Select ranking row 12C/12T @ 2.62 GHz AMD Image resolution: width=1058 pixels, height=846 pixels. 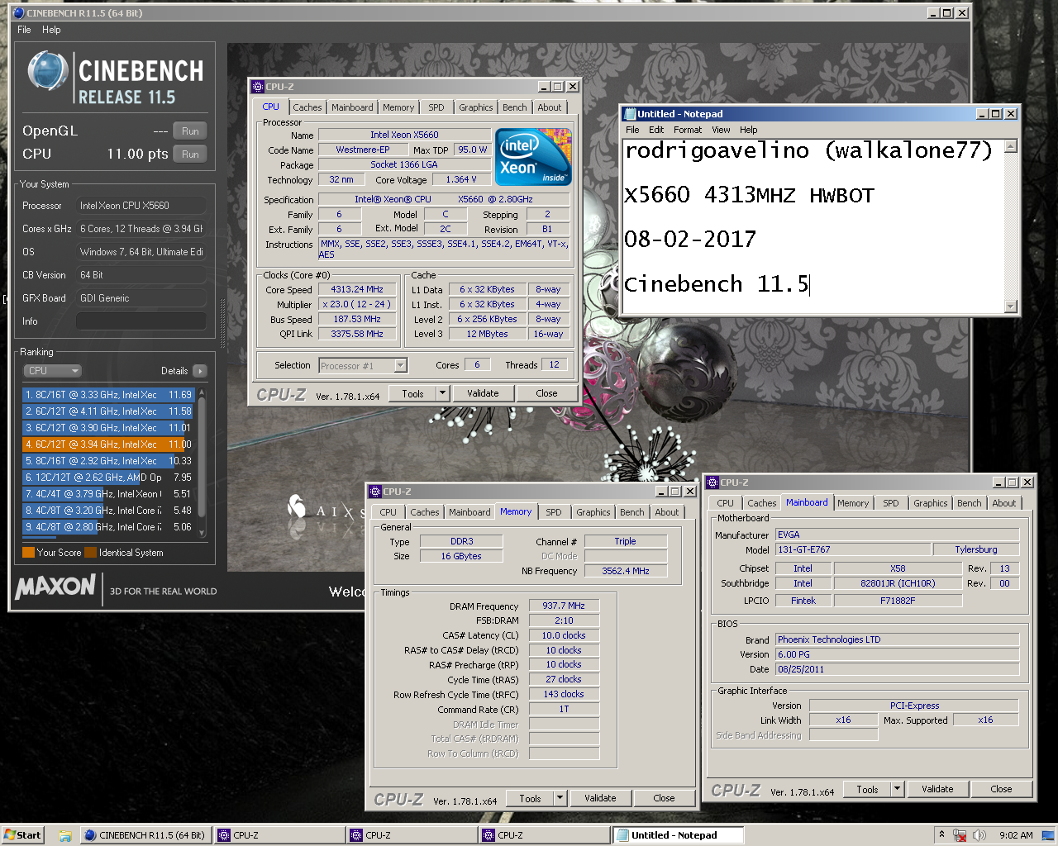click(x=107, y=478)
